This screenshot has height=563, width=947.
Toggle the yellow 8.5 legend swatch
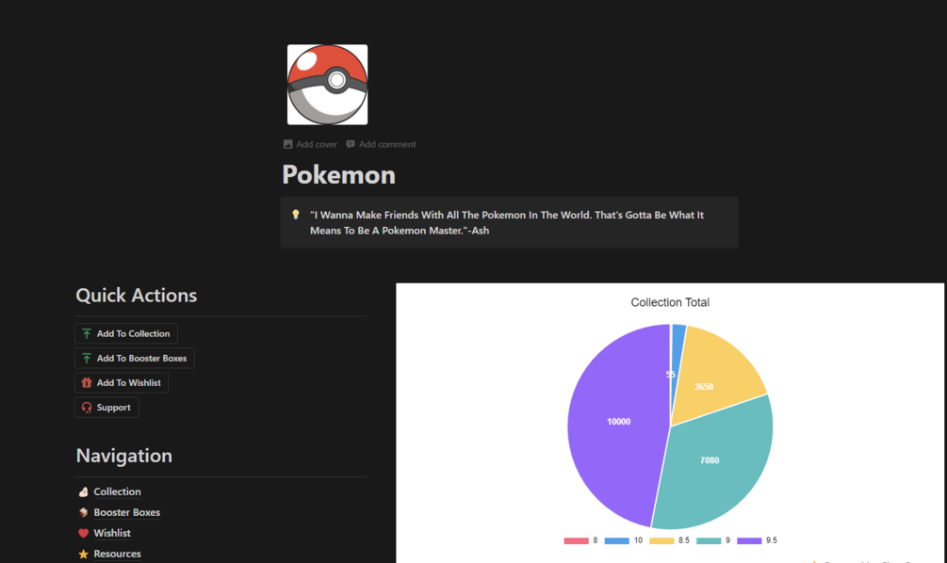[661, 540]
